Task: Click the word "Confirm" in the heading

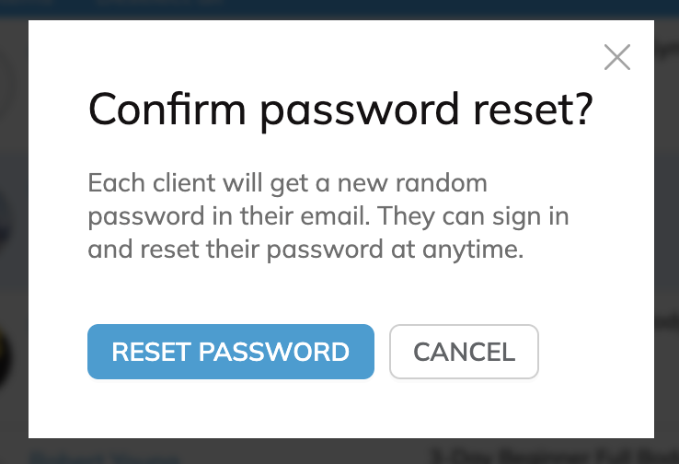Action: [x=167, y=110]
